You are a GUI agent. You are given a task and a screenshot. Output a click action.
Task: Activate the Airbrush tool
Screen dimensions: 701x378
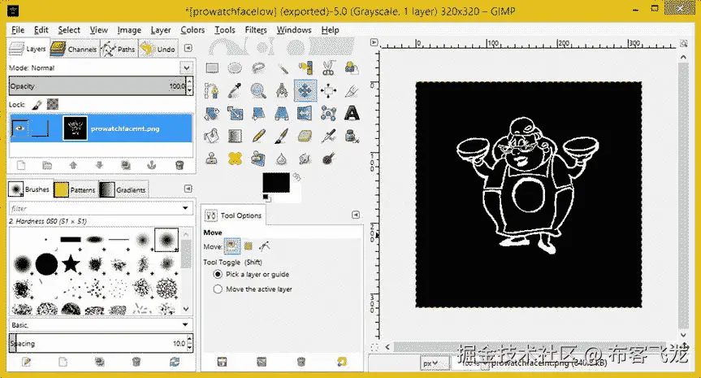click(x=329, y=136)
